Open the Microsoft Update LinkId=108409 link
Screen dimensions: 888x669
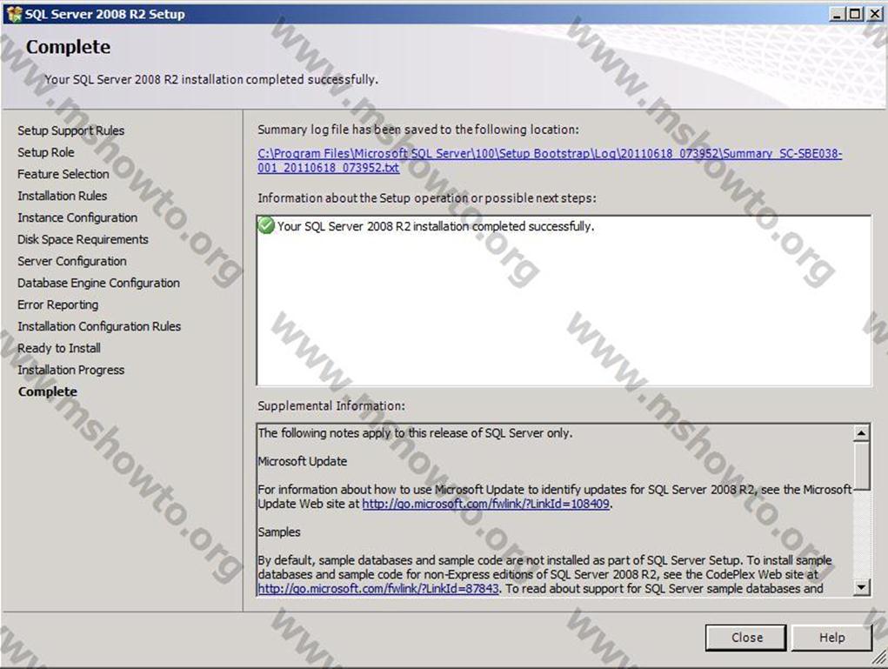pos(485,503)
